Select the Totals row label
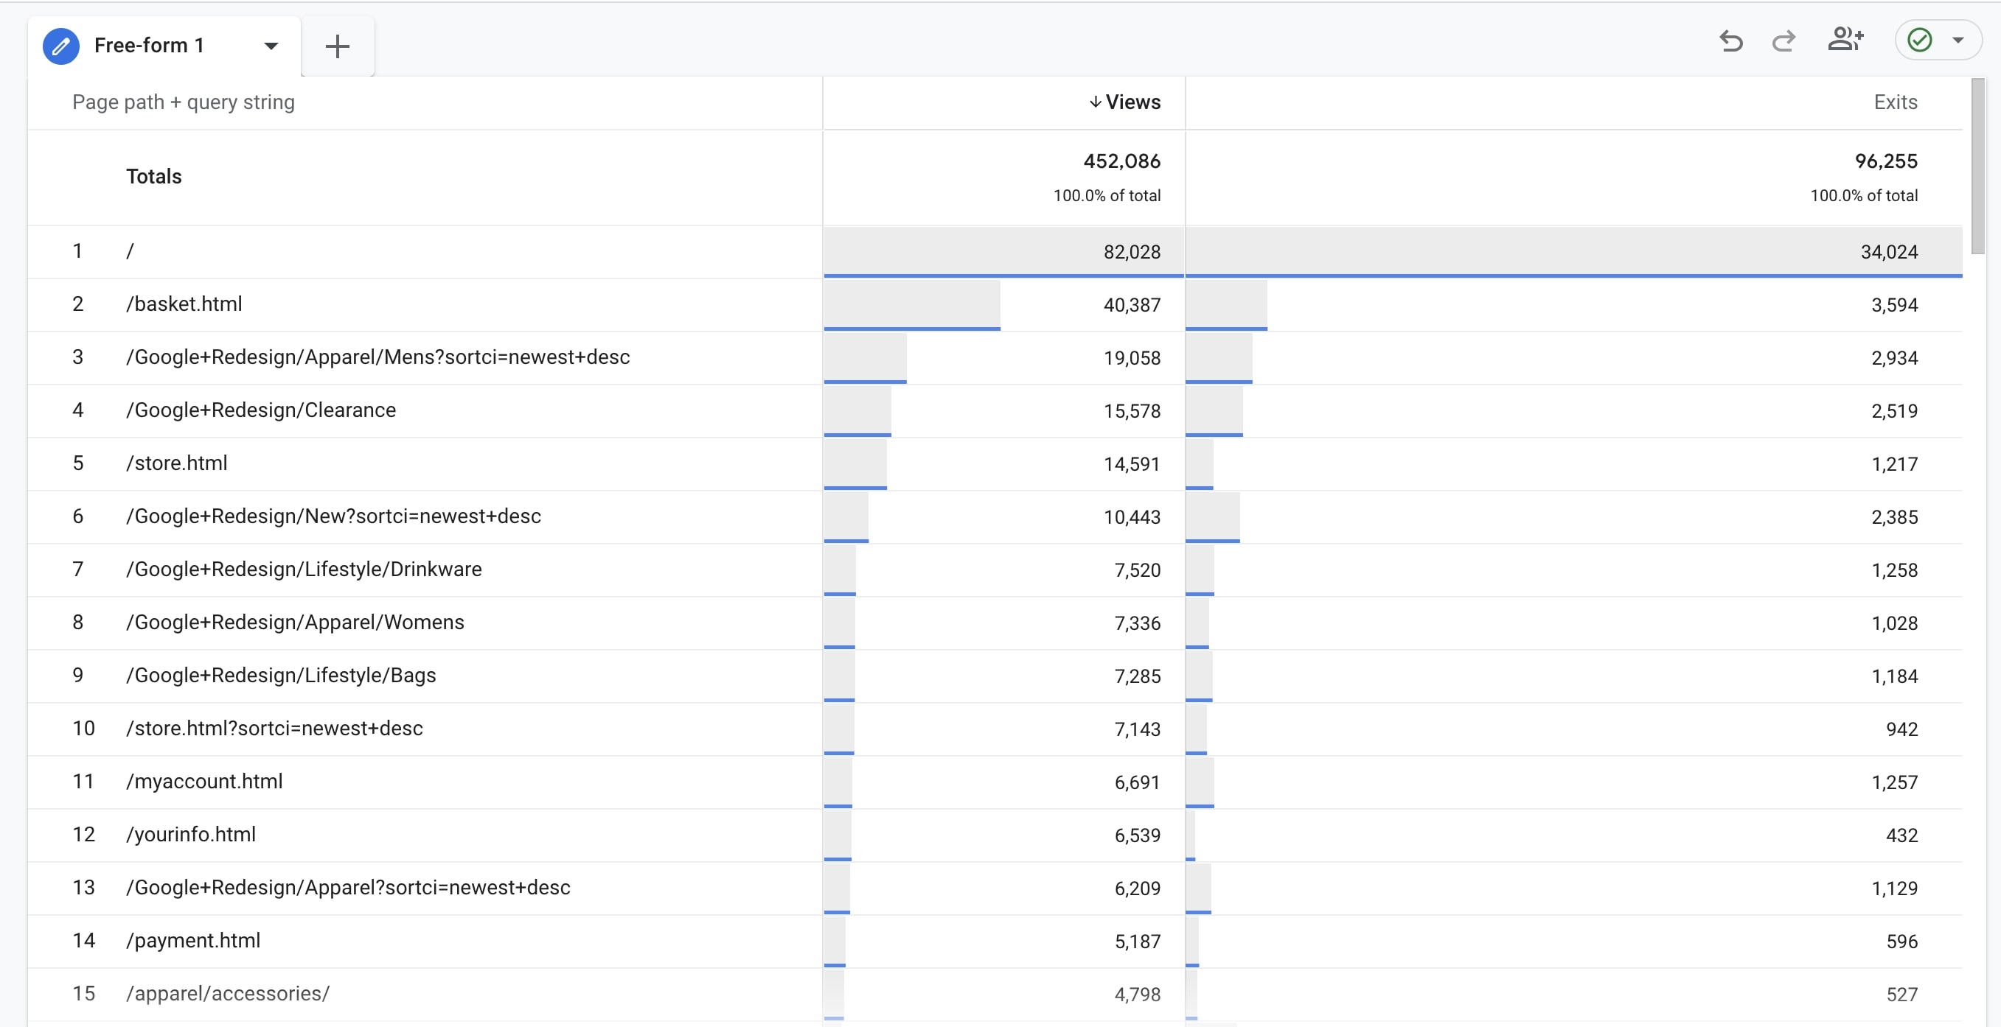 154,176
